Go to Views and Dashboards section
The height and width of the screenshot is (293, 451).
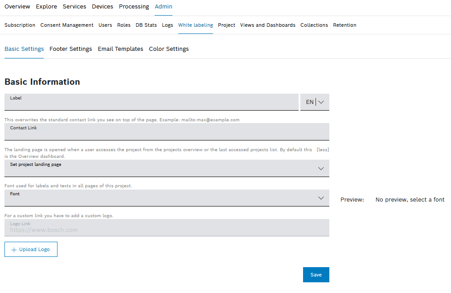pyautogui.click(x=267, y=25)
